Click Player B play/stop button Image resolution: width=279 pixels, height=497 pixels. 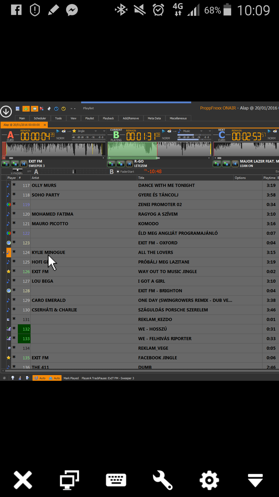tap(121, 164)
